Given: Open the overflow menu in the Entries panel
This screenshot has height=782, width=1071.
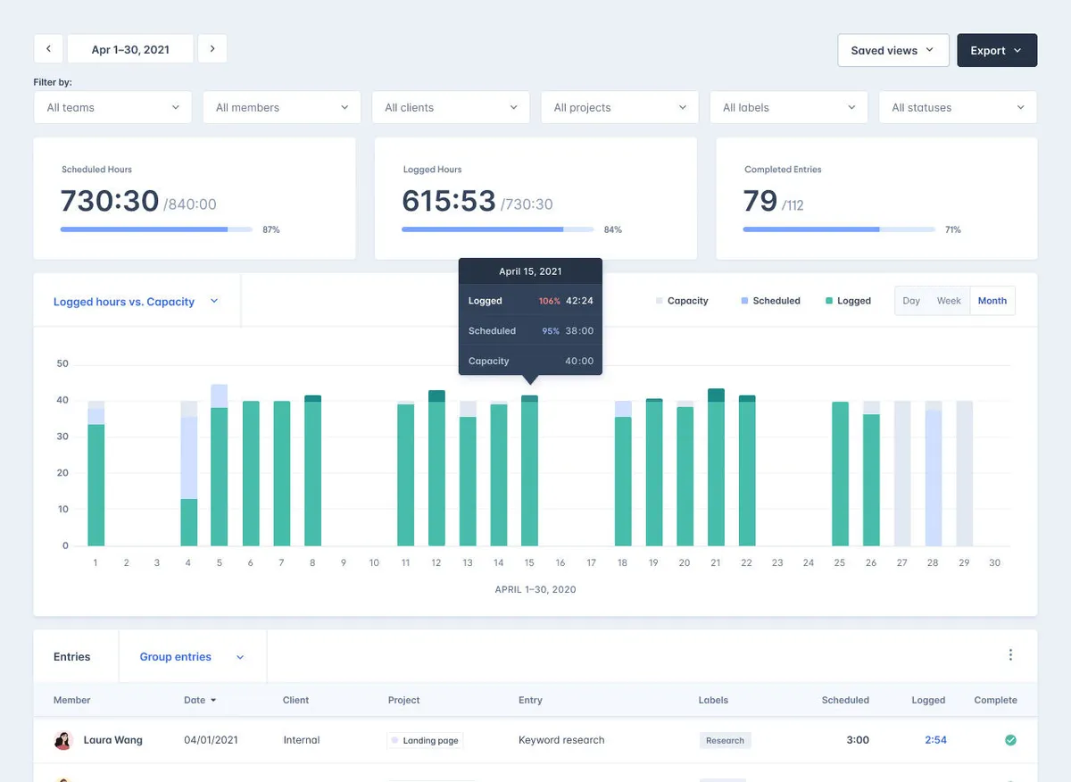Looking at the screenshot, I should [x=1010, y=654].
